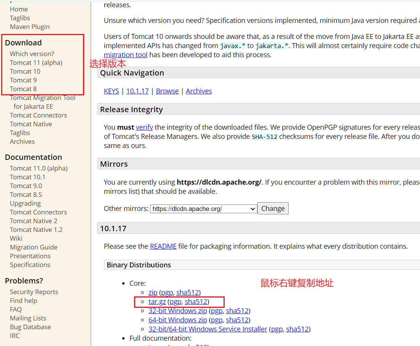
Task: Open Tomcat Native 1.2 documentation
Action: point(36,230)
